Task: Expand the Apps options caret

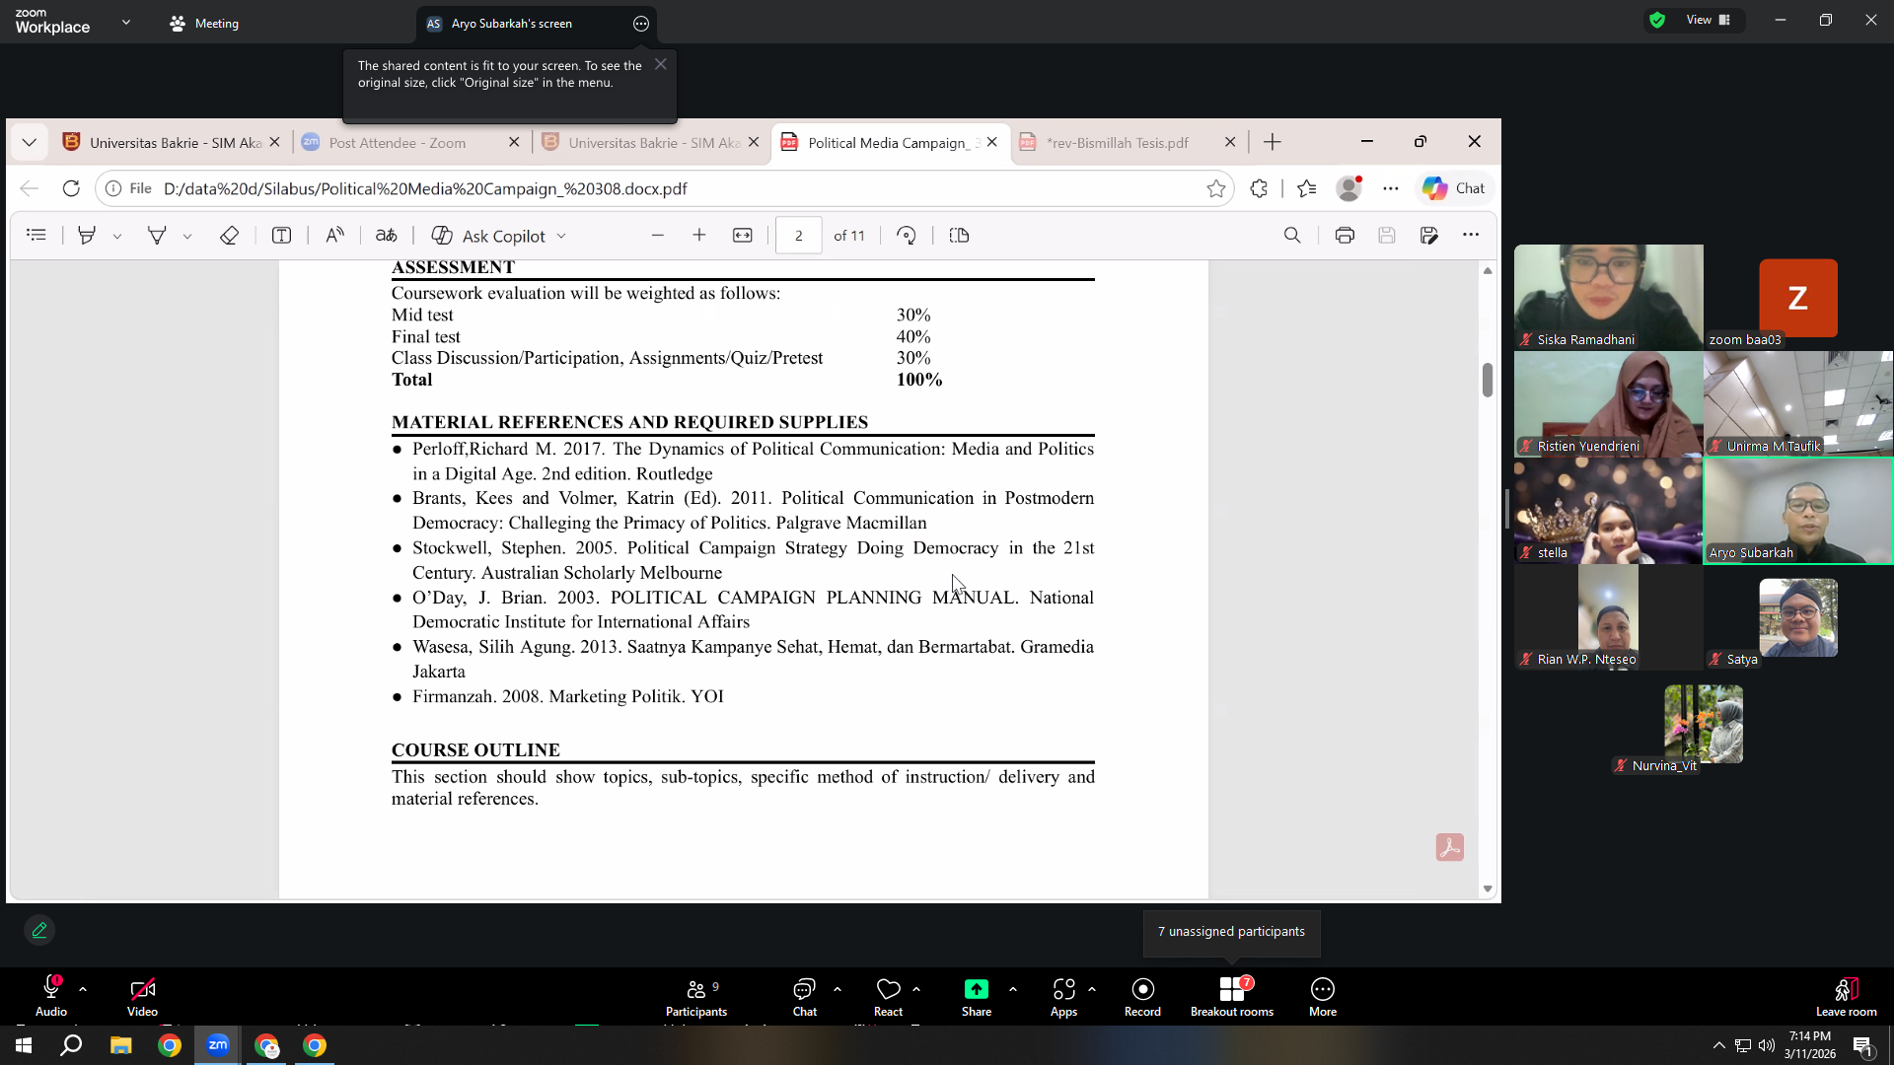Action: pos(1092,989)
